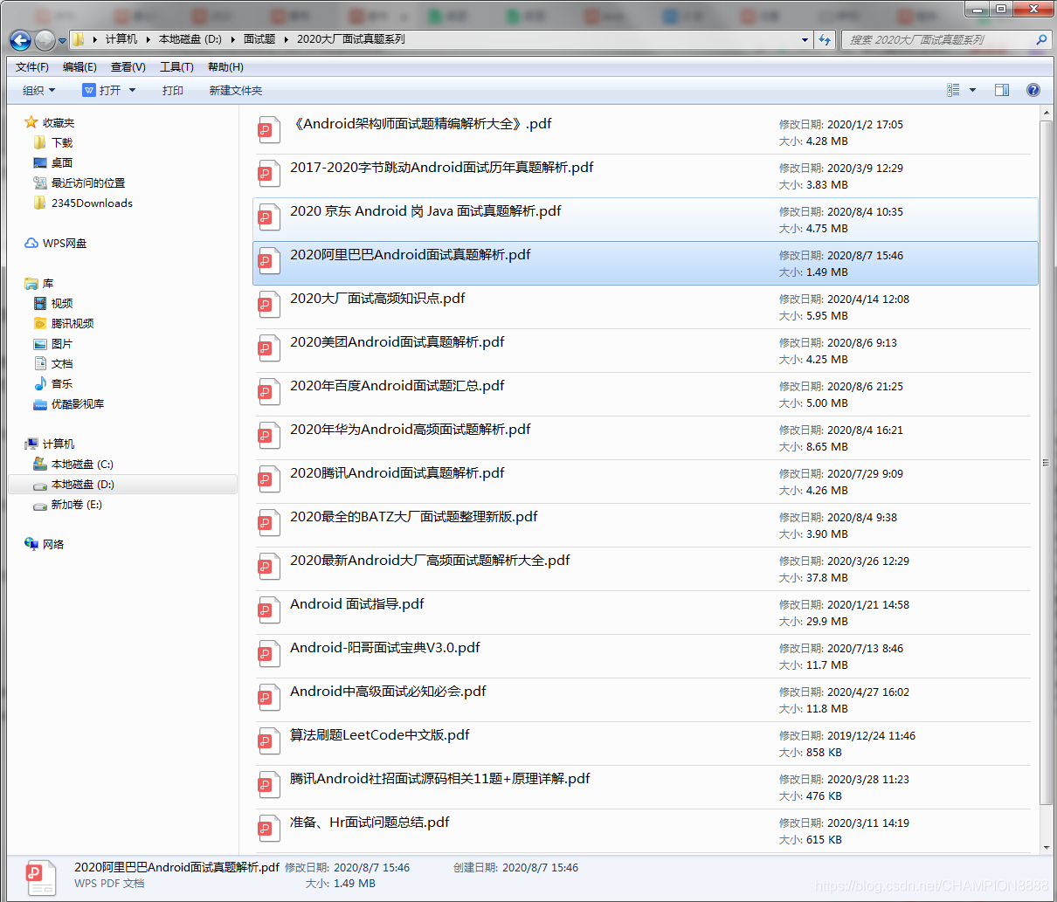
Task: Click 计算机 segment in address bar
Action: [121, 39]
